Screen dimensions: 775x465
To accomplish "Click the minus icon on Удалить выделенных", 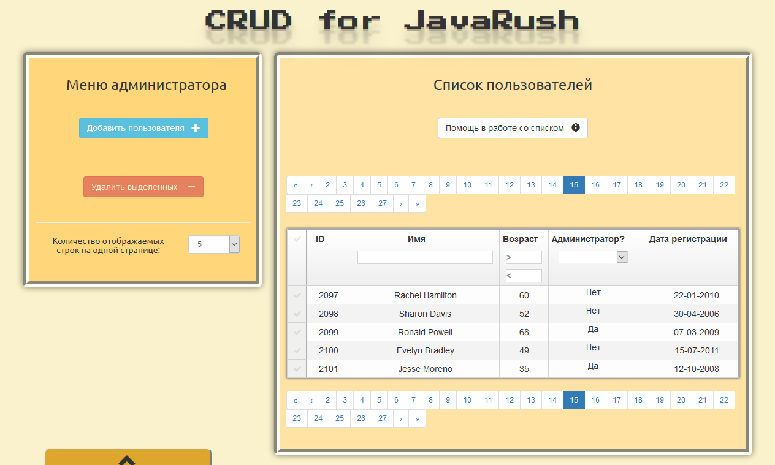I will point(191,187).
